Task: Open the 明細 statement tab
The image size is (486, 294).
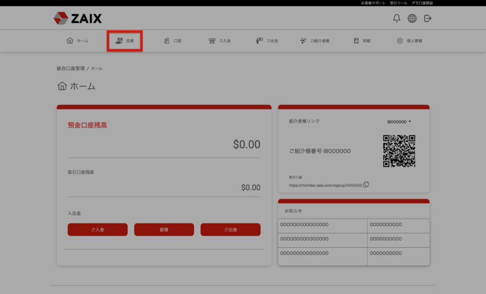Action: (x=362, y=41)
